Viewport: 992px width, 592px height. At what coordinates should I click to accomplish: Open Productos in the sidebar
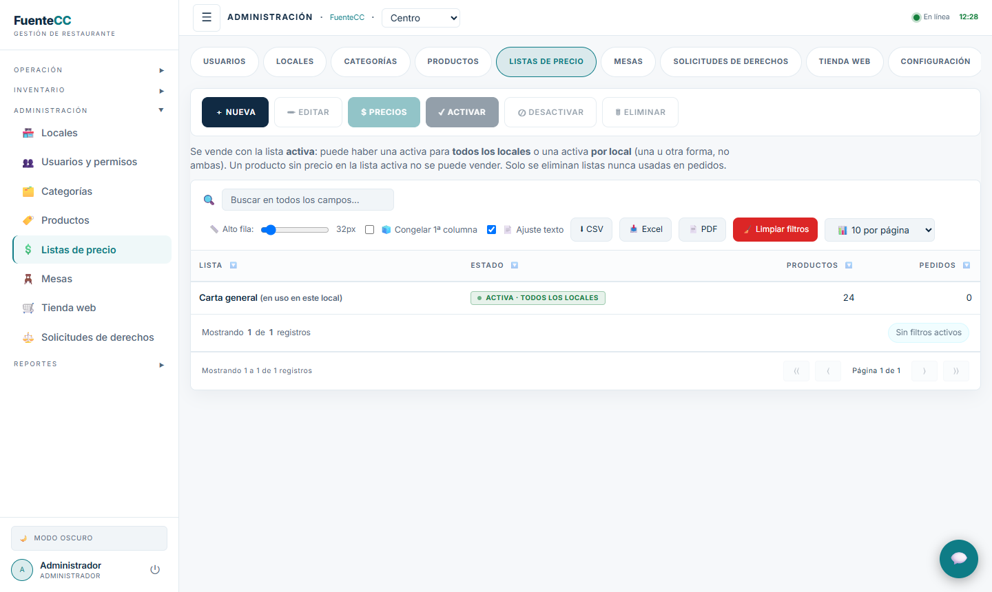(92, 220)
